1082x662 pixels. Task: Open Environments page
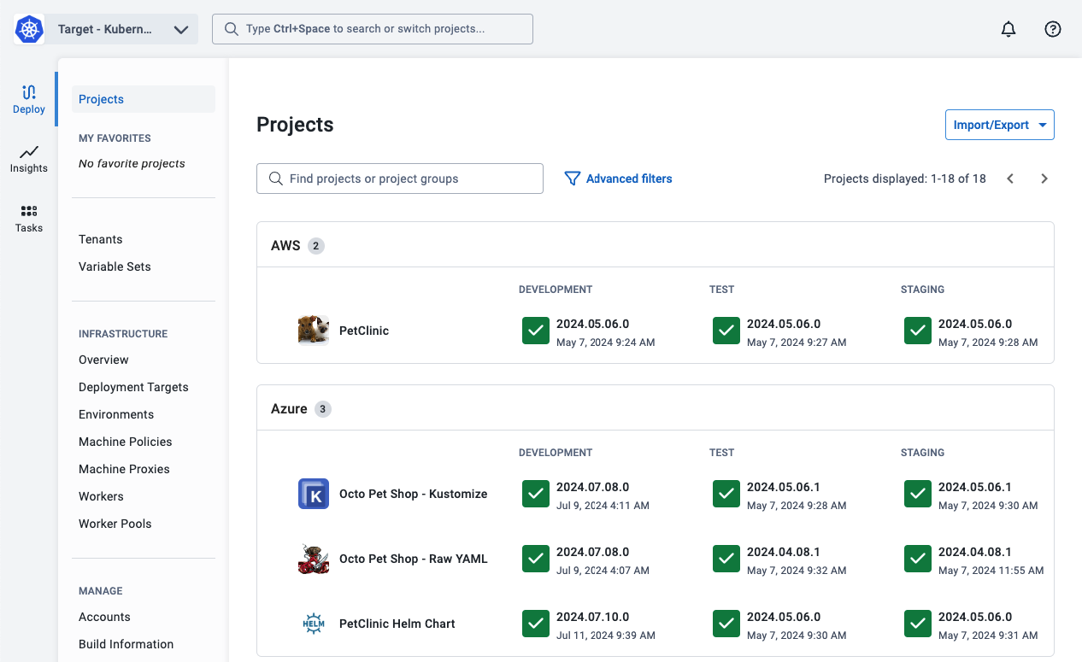tap(116, 414)
